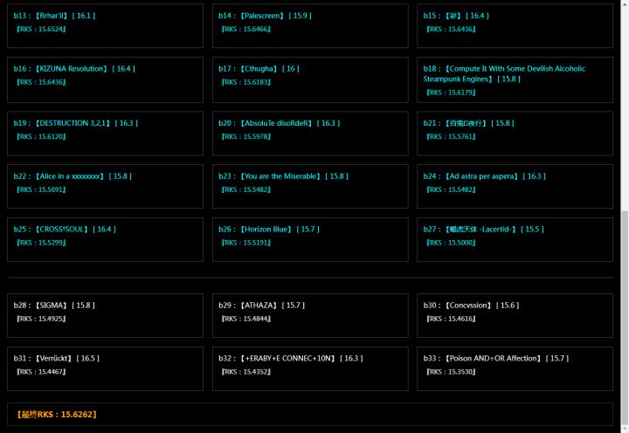Open the b32 +ERABY+E CONNEC+10N entry
This screenshot has width=629, height=433.
[310, 369]
